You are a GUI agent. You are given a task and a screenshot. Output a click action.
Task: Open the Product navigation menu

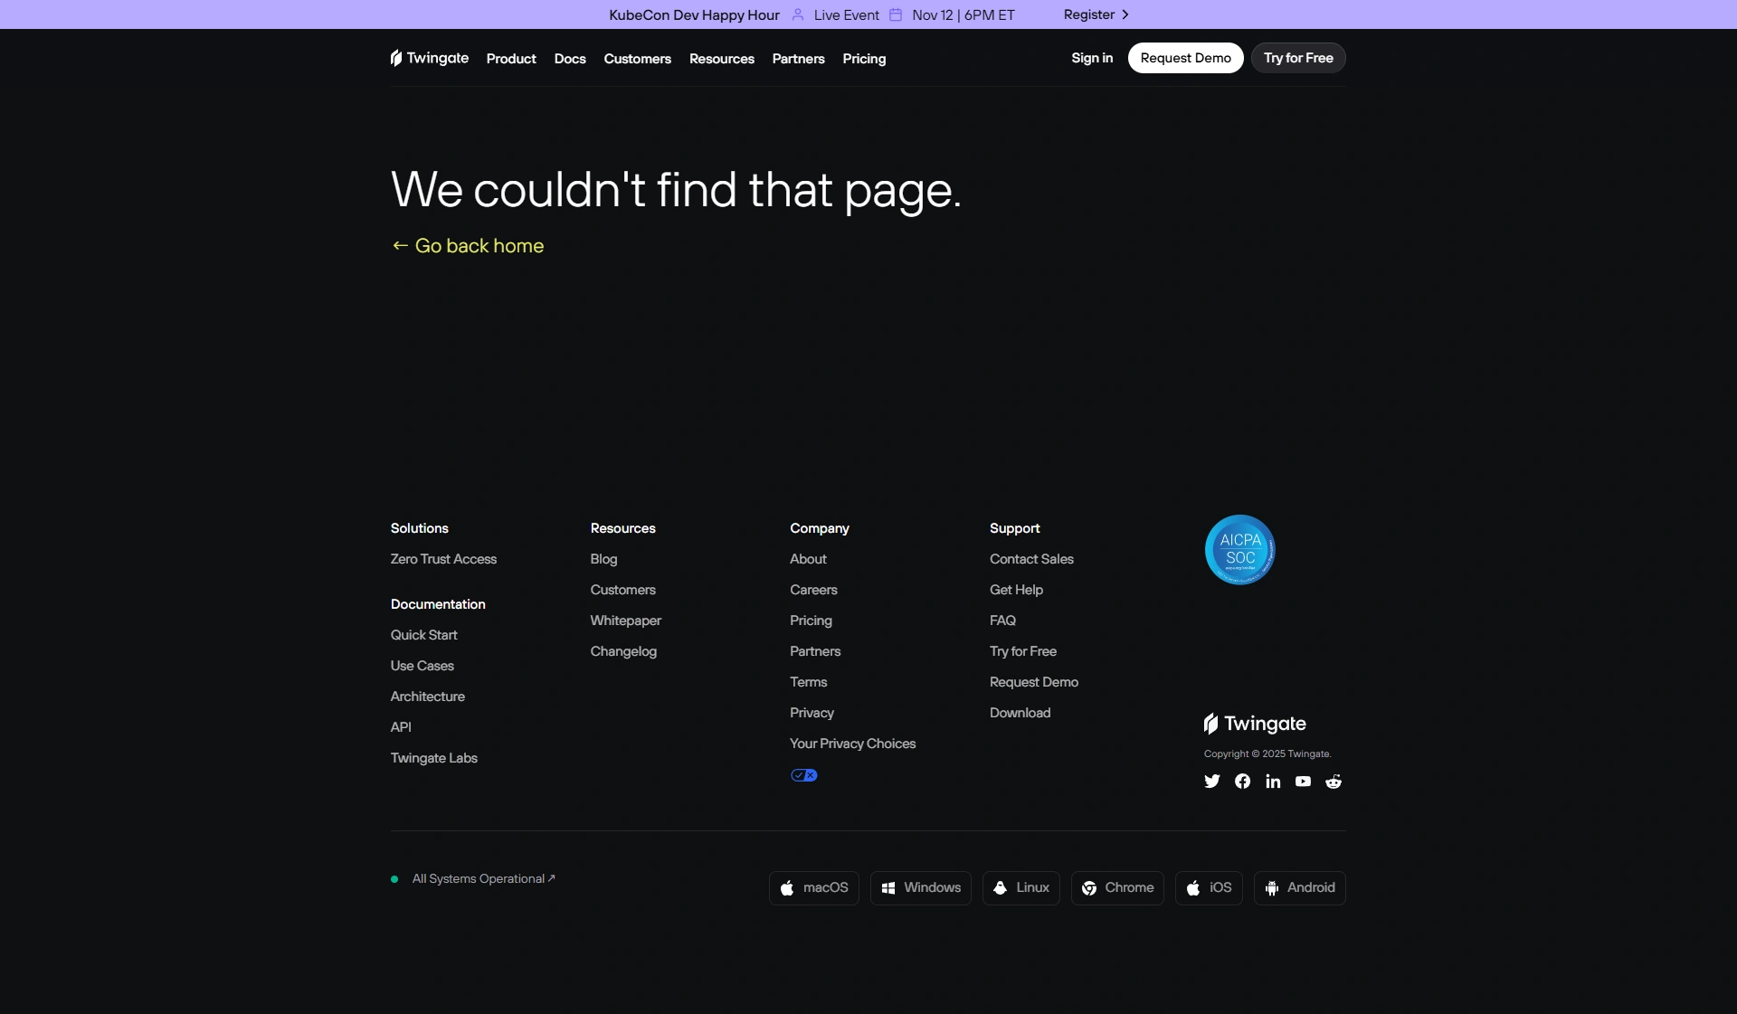511,59
